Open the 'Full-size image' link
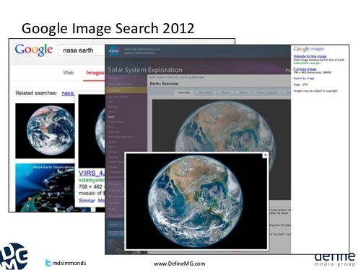Image resolution: width=361 pixels, height=270 pixels. 305,69
